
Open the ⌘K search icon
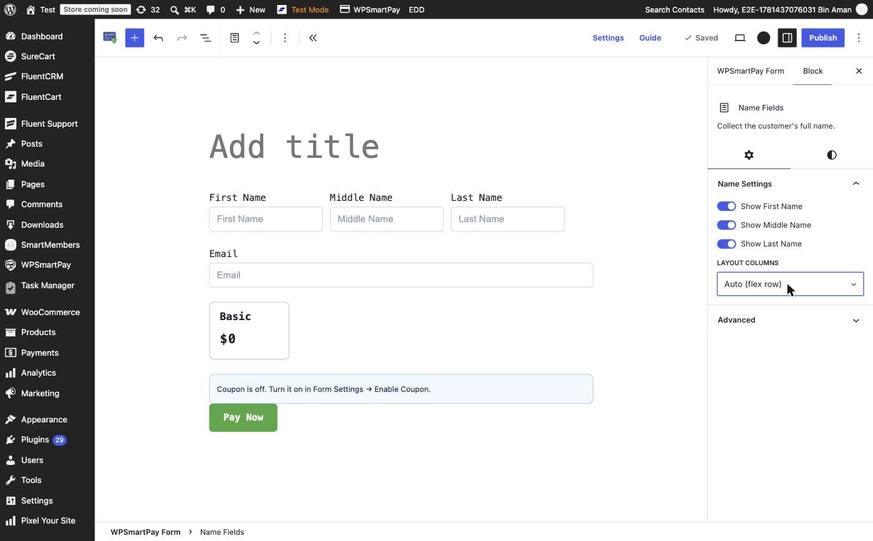pos(175,9)
